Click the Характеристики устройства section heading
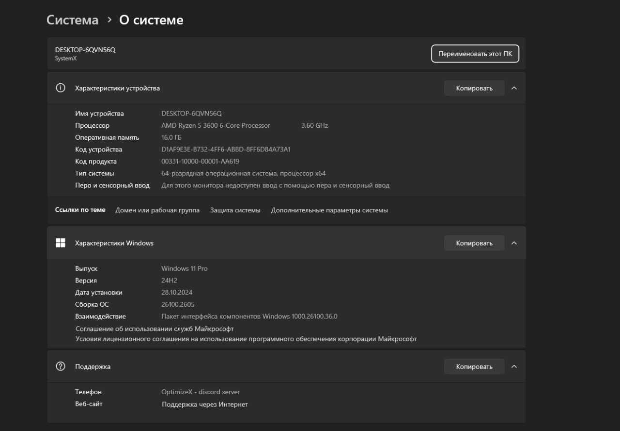This screenshot has width=620, height=431. tap(117, 88)
